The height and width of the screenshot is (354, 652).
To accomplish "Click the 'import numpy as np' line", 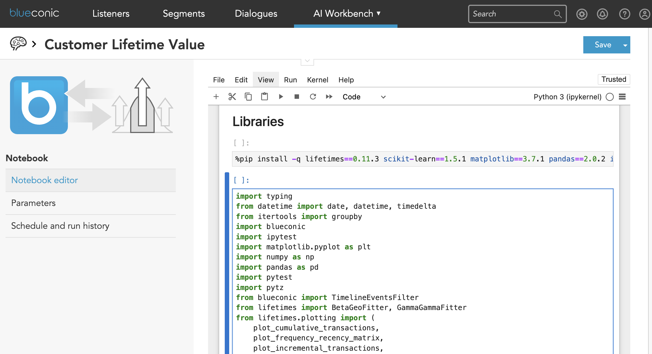I will click(275, 257).
